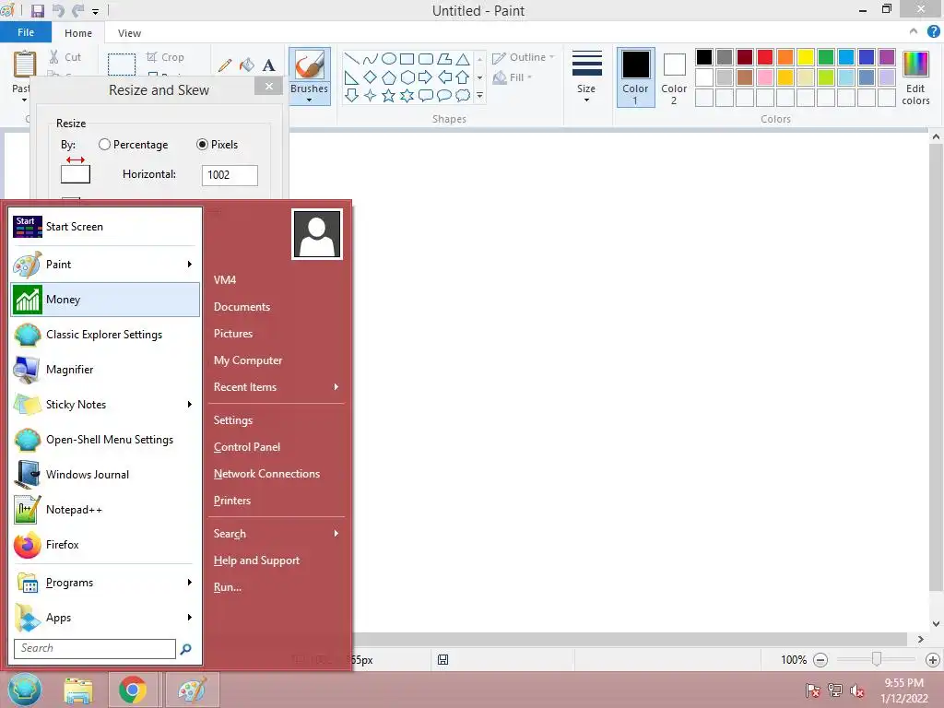Pick the Triangle shape
Image resolution: width=944 pixels, height=708 pixels.
(463, 59)
